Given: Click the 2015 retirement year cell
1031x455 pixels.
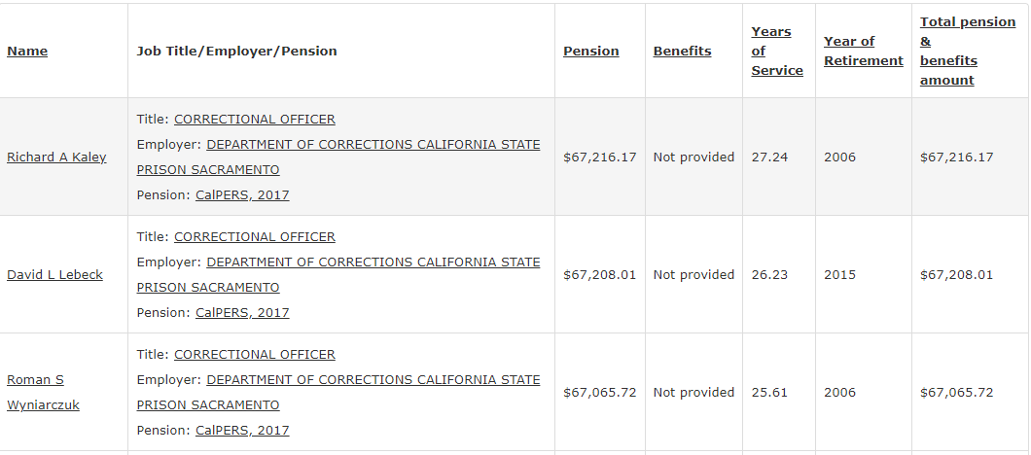Looking at the screenshot, I should point(839,275).
